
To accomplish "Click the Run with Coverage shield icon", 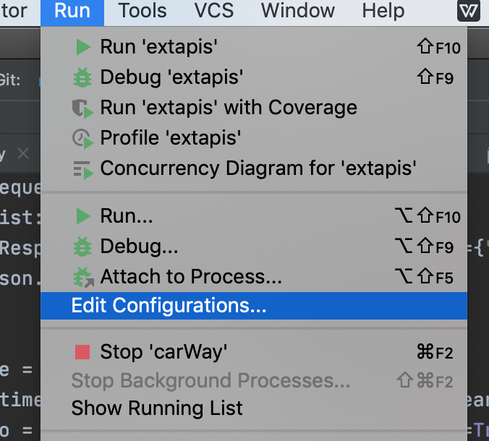I will point(83,108).
